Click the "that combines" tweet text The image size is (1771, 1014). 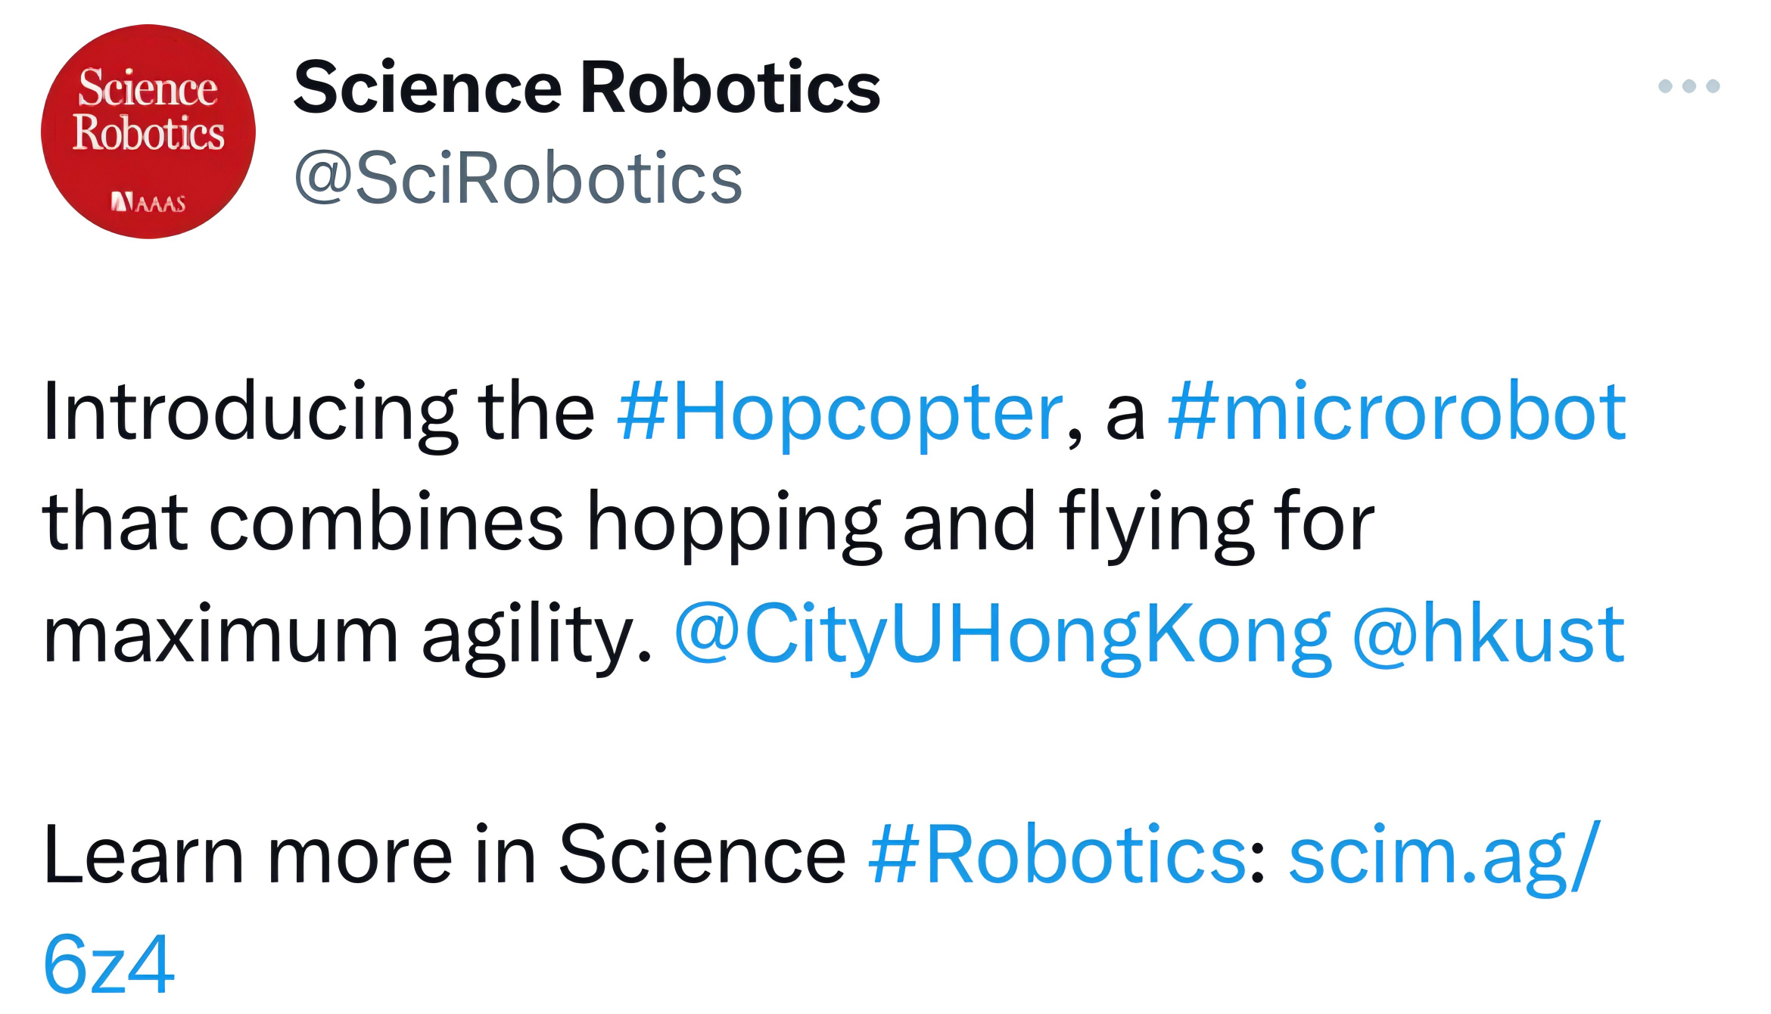(x=303, y=522)
